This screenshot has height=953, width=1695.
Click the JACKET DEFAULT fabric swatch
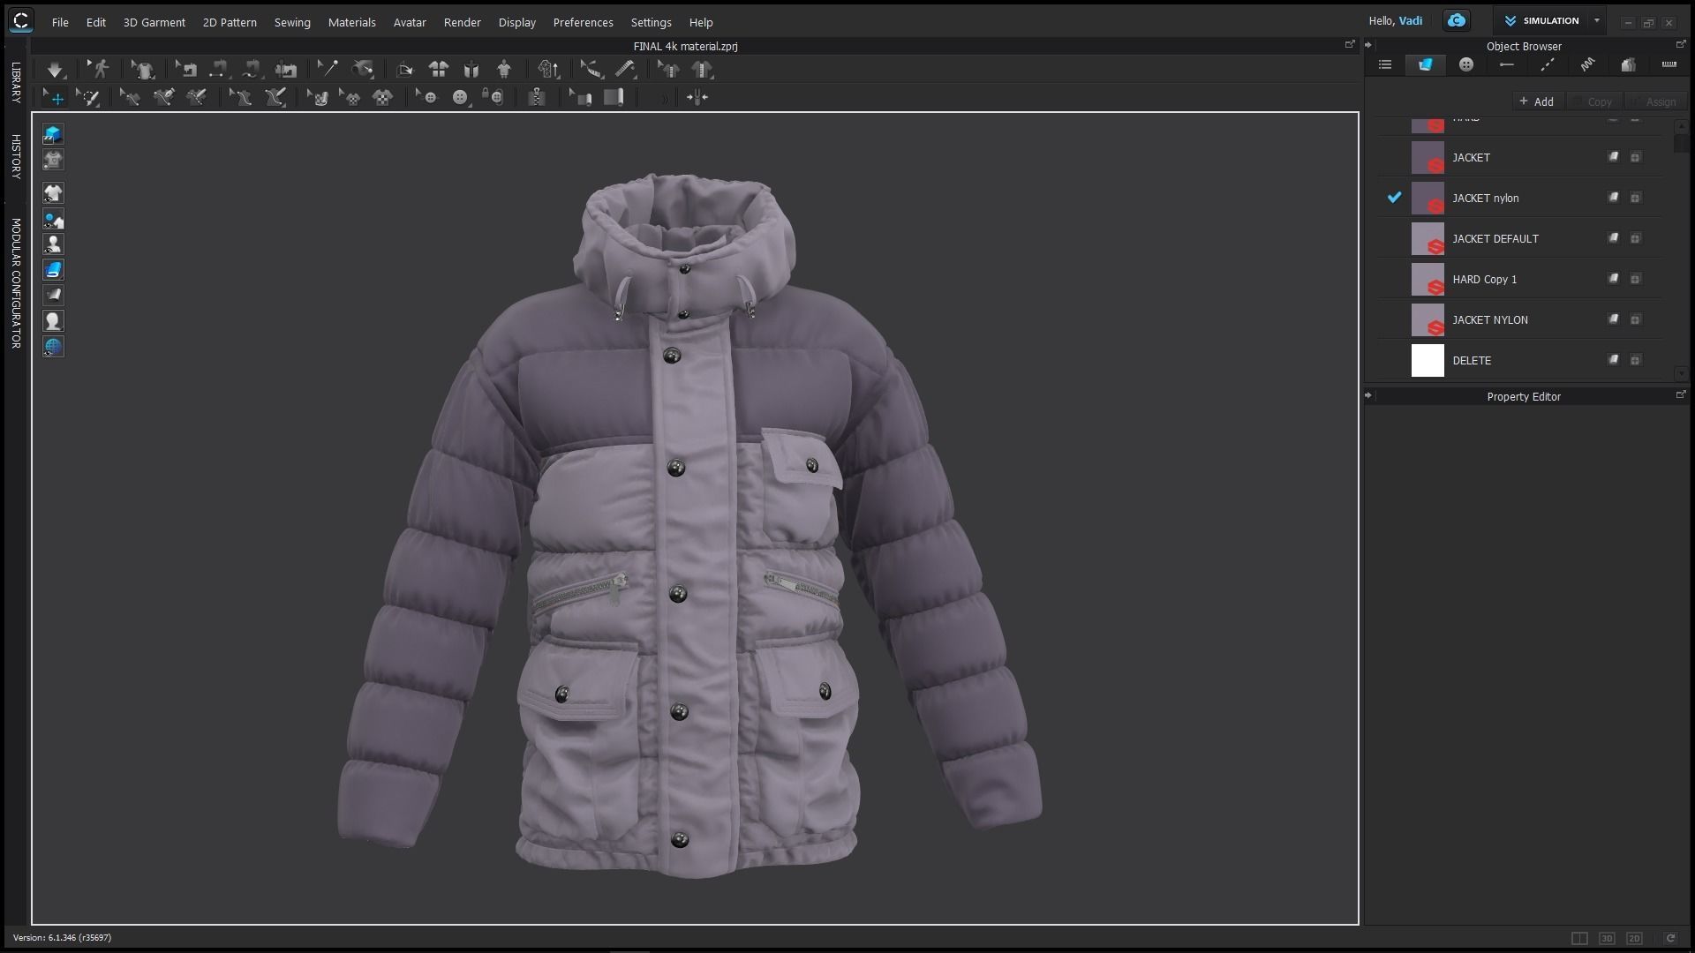1428,238
